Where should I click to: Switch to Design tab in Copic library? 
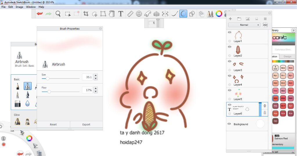287,56
